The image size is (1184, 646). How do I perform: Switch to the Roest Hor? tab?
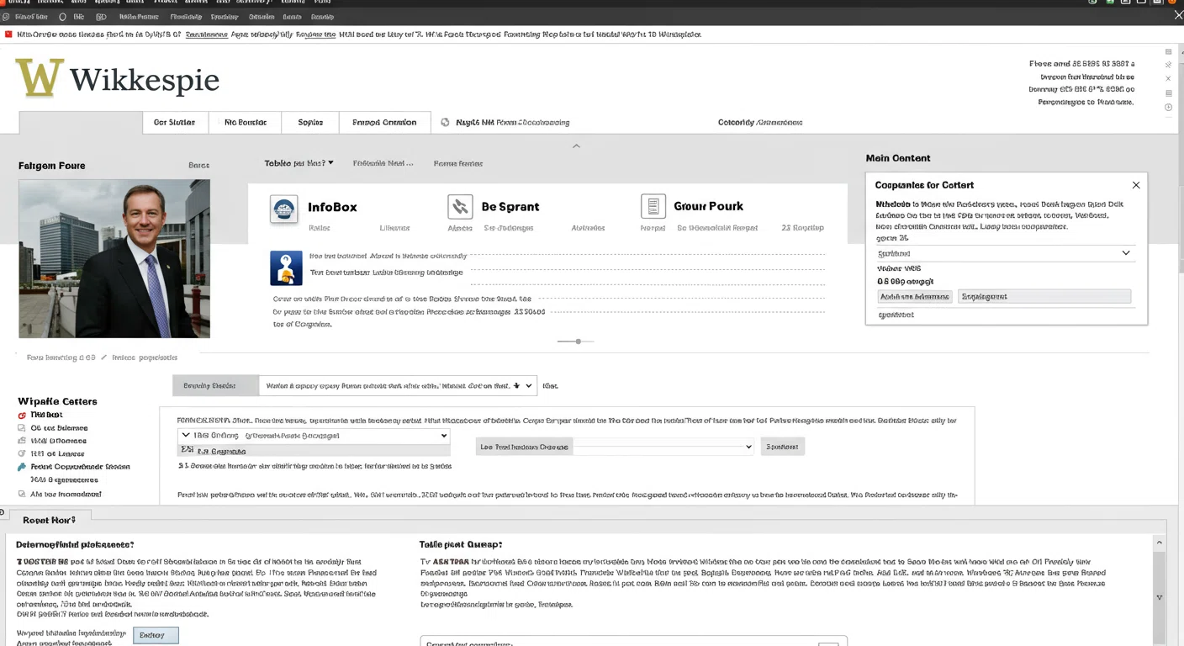click(x=49, y=520)
